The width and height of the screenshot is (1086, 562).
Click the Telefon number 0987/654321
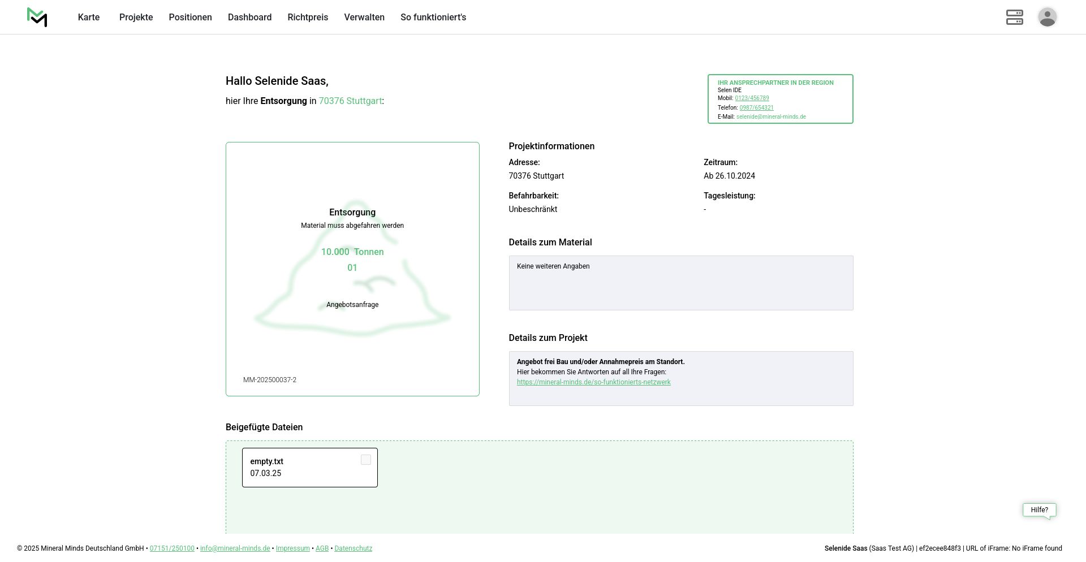[756, 107]
